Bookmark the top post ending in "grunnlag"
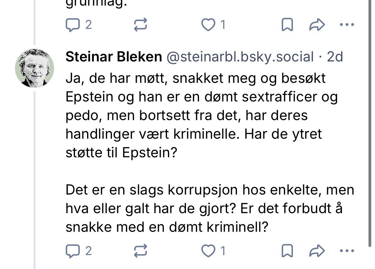375x269 pixels. (x=287, y=25)
